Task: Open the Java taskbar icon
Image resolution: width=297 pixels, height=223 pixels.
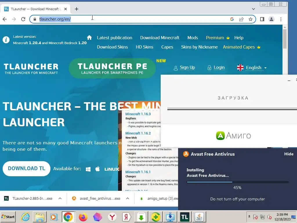Action: [199, 217]
